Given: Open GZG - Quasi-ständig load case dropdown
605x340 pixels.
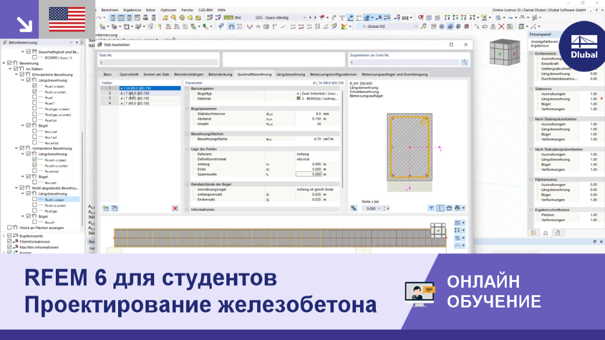Looking at the screenshot, I should (280, 17).
